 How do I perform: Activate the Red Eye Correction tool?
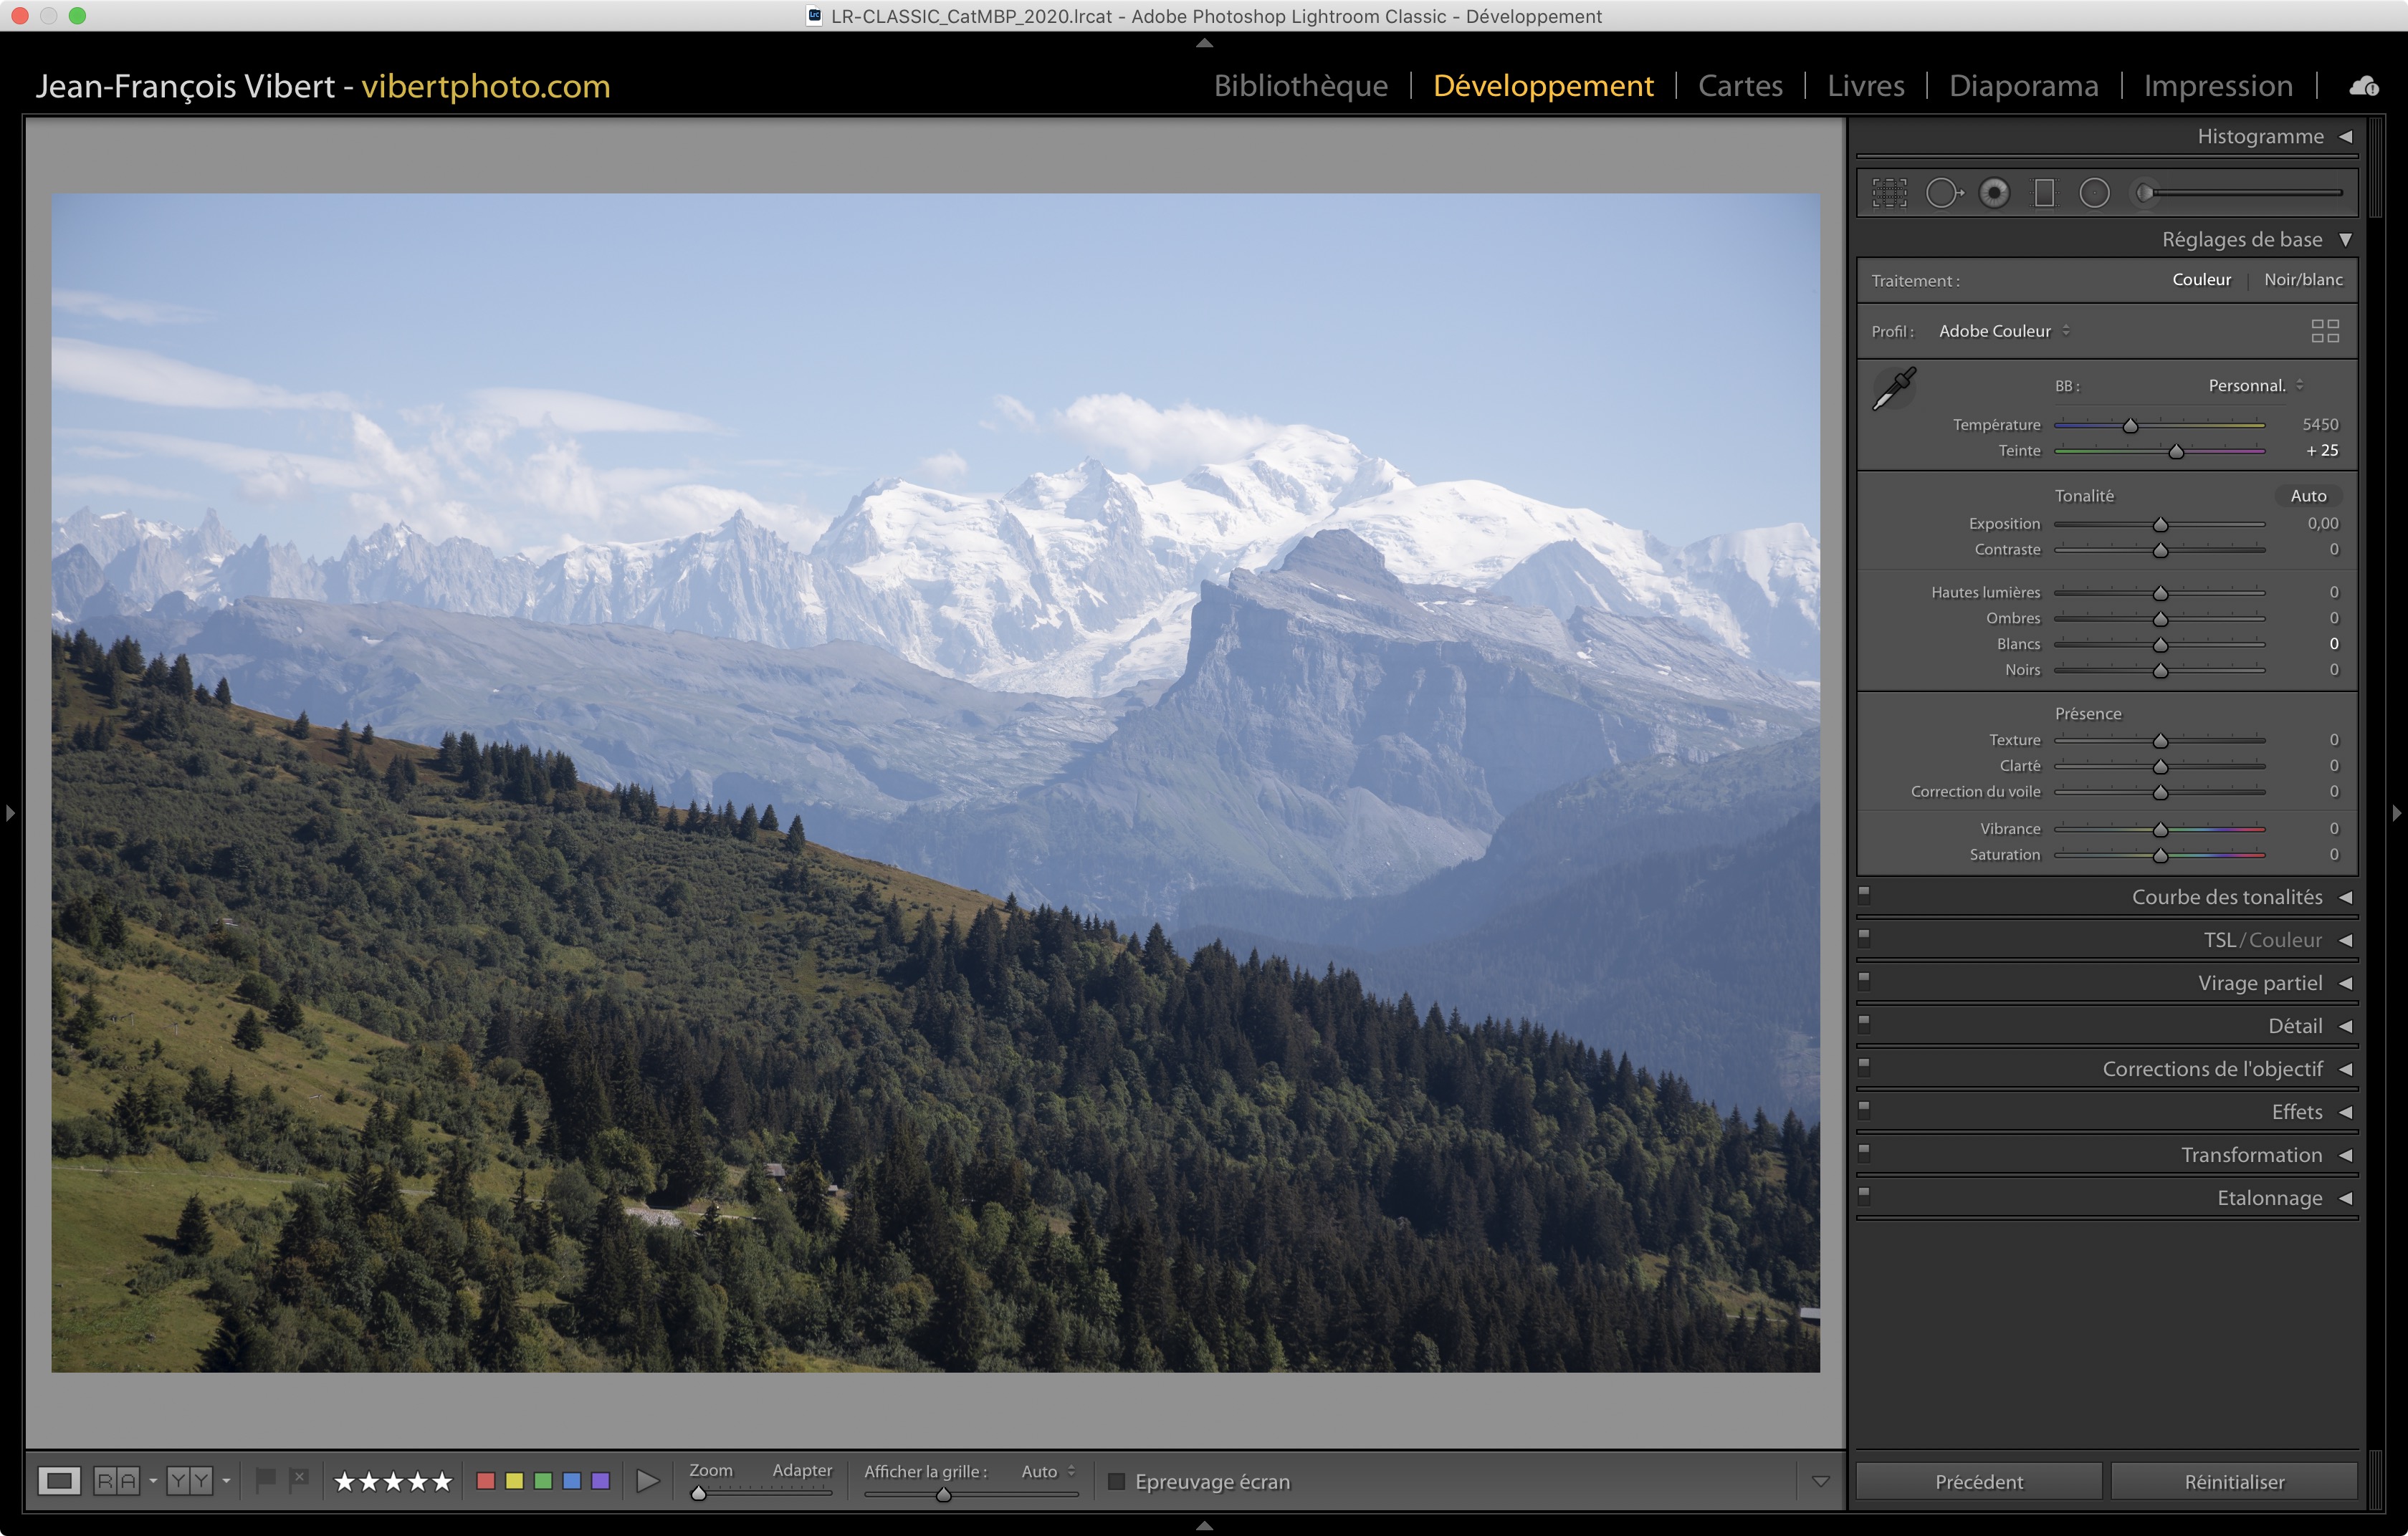pyautogui.click(x=1994, y=193)
